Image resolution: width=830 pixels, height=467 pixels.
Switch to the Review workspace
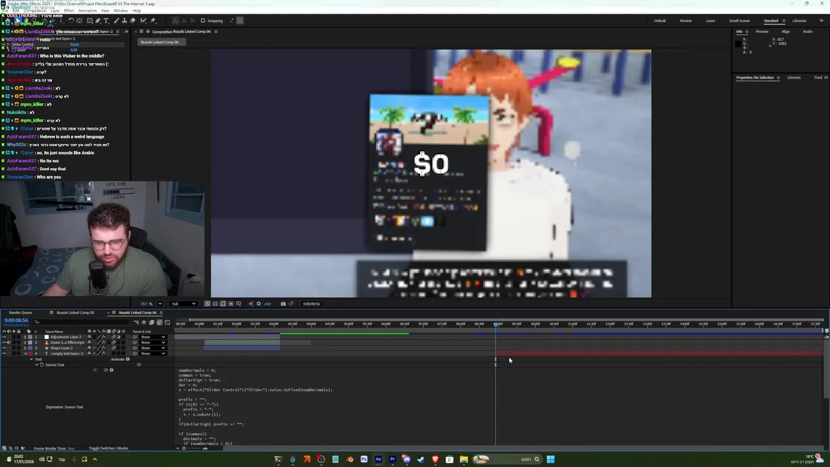(x=685, y=21)
